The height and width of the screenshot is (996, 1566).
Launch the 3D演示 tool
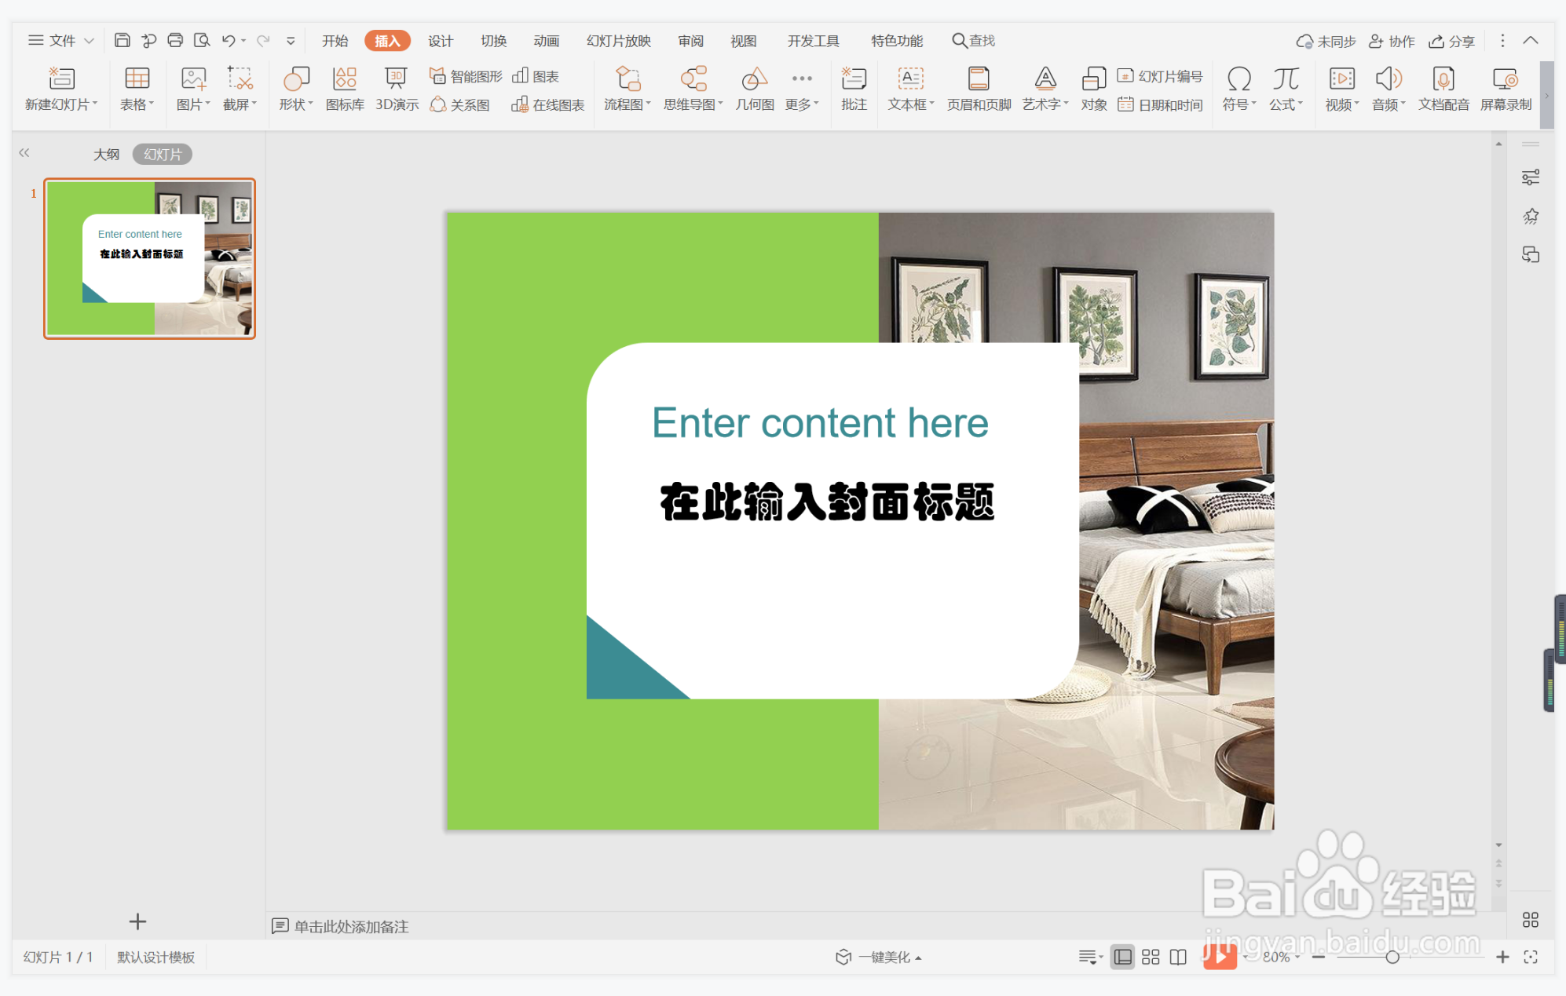(x=397, y=89)
